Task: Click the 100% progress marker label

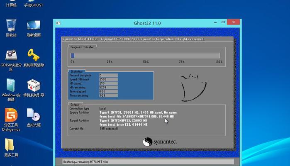Action: pyautogui.click(x=219, y=61)
